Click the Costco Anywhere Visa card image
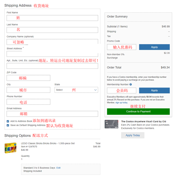 [111, 124]
